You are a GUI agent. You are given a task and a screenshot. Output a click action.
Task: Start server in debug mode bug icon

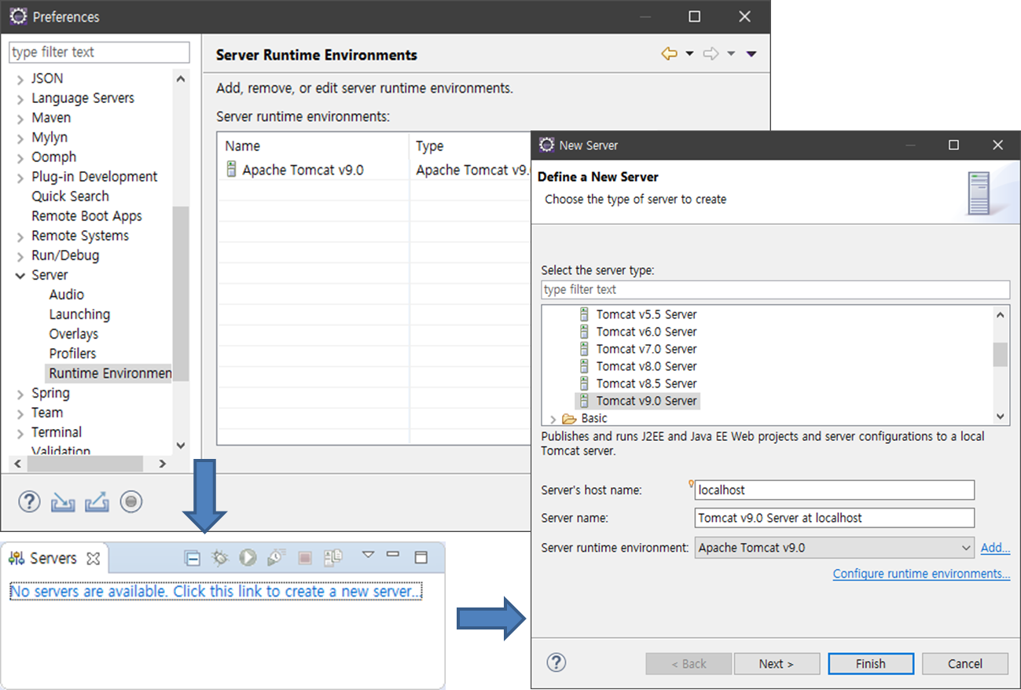(220, 558)
